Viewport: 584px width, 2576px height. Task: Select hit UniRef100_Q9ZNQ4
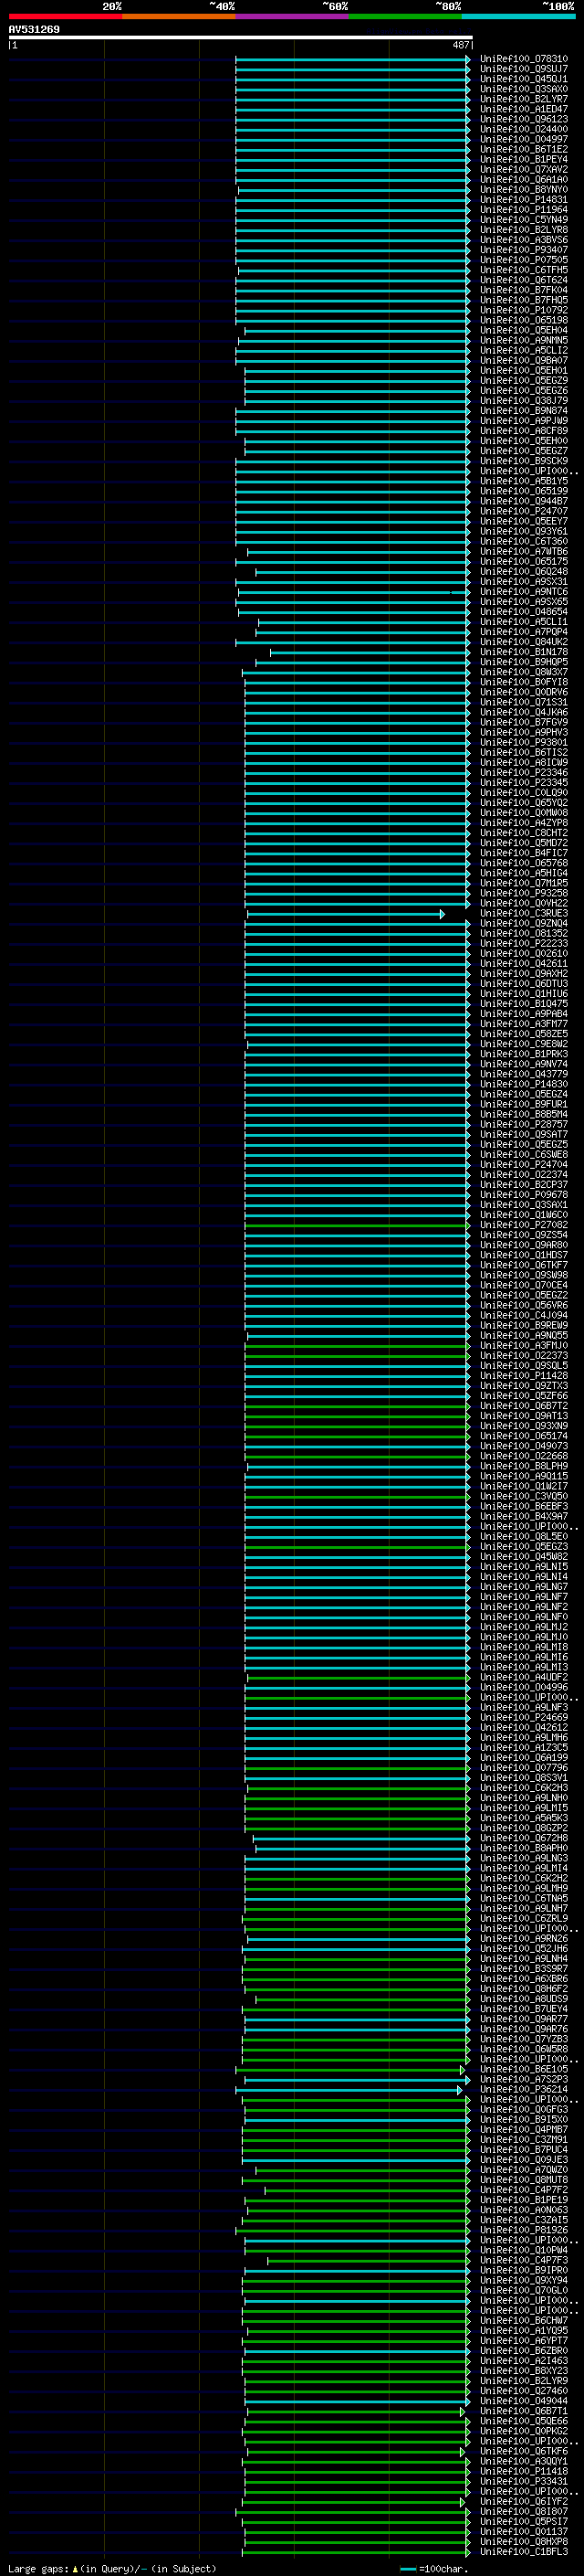(x=524, y=923)
